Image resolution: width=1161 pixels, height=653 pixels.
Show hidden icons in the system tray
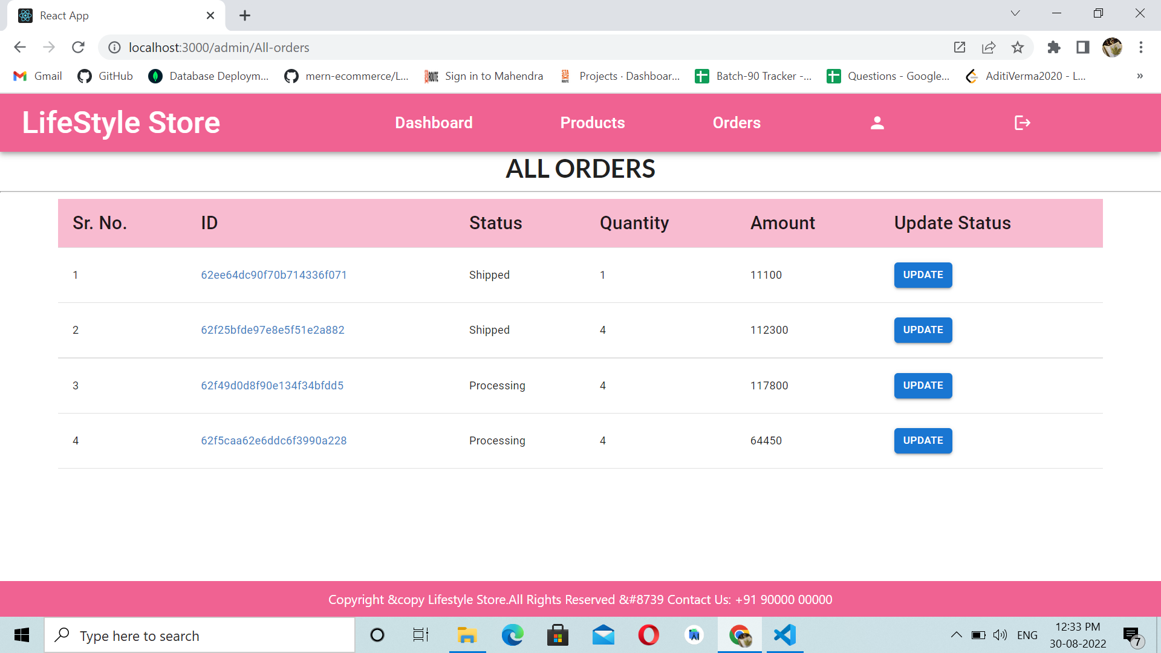pos(957,635)
